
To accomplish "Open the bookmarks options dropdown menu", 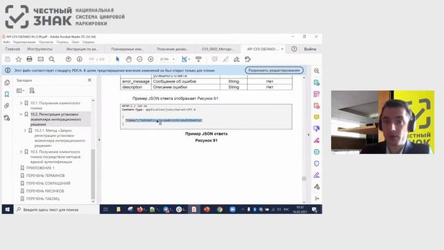I will coord(20,91).
